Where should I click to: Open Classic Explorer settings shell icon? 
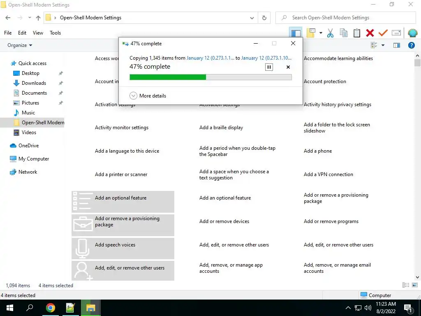(412, 33)
